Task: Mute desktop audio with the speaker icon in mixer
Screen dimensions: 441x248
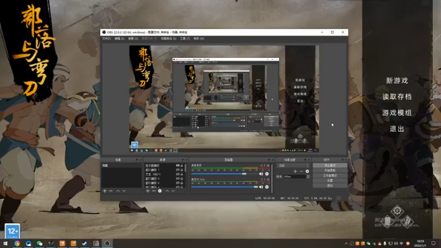Action: click(261, 174)
